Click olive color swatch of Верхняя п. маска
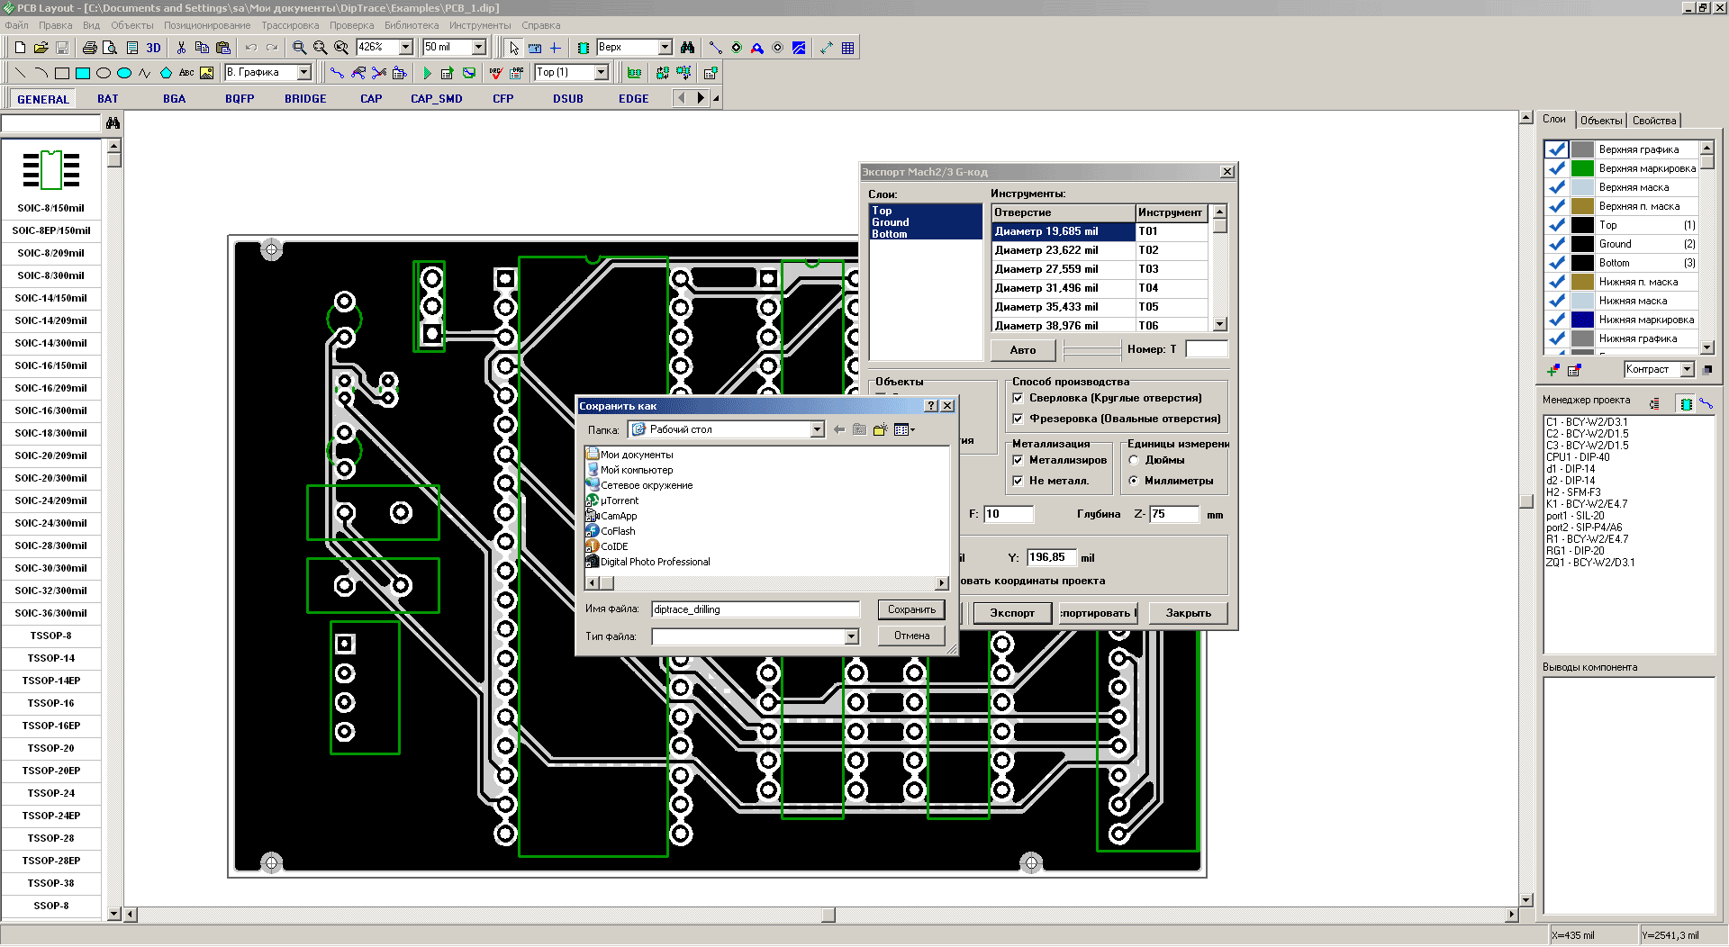 click(x=1582, y=206)
